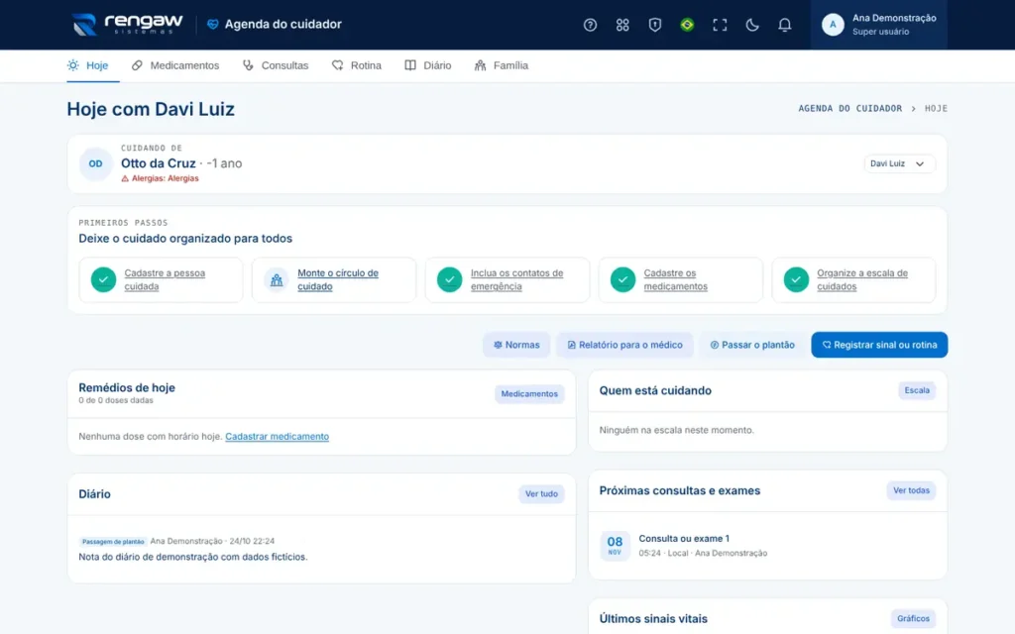Open Cadastre os medicamentos link
1015x634 pixels.
coord(675,279)
